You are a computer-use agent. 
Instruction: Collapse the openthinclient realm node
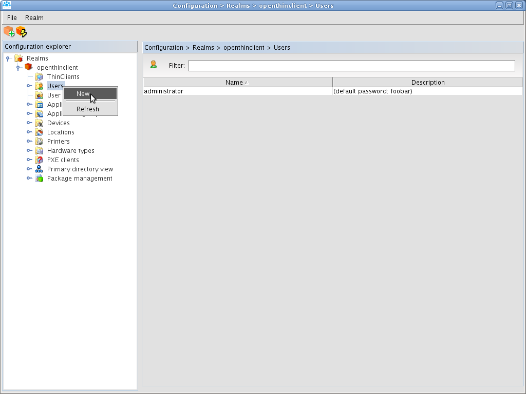18,68
